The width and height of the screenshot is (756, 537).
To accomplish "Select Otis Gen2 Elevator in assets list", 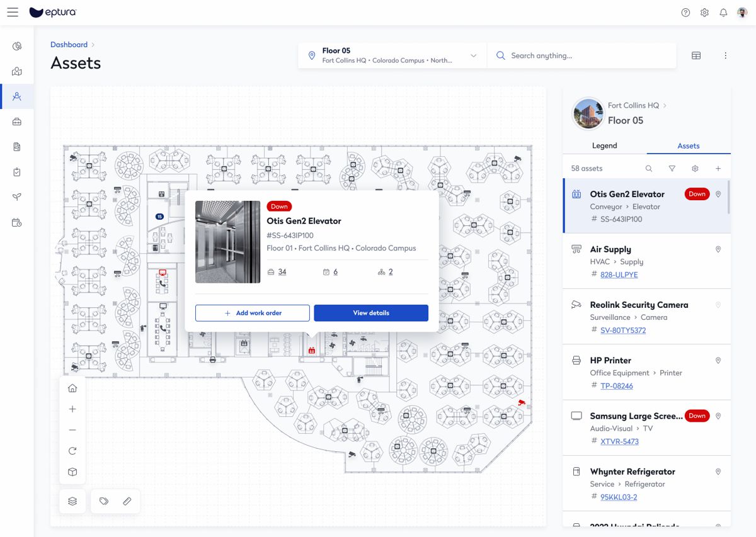I will click(646, 206).
